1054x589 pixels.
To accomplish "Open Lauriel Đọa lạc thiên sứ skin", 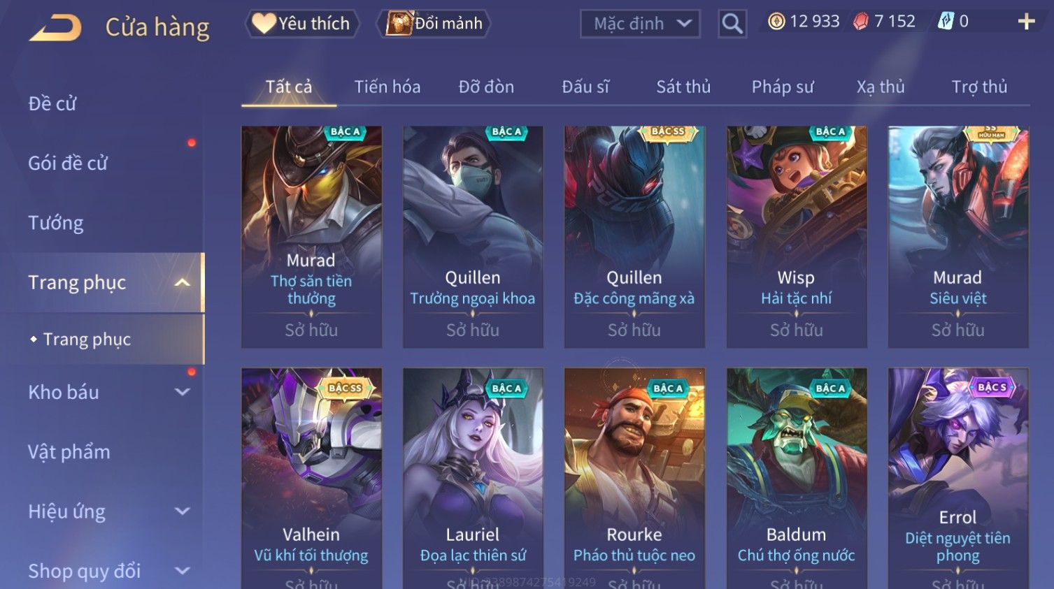I will coord(473,479).
